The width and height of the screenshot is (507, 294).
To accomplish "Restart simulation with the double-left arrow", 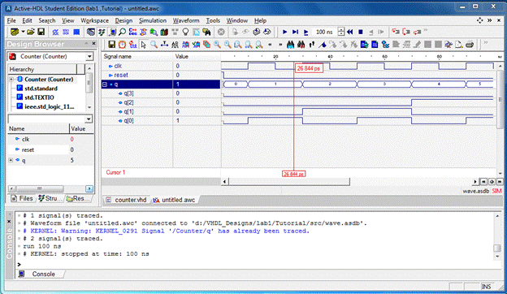I will [350, 32].
